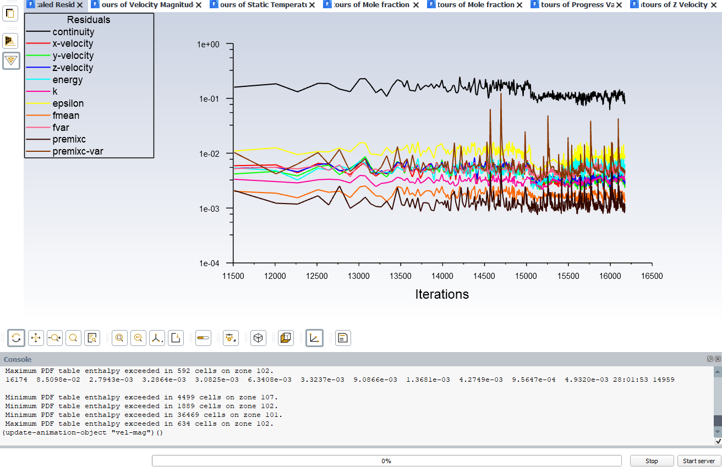Screen dimensions: 722x467
Task: Open the Copy Screenshot sidebar icon
Action: pyautogui.click(x=10, y=13)
